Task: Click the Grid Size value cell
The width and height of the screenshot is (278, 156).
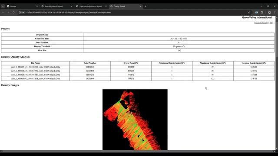Action: pos(179,50)
